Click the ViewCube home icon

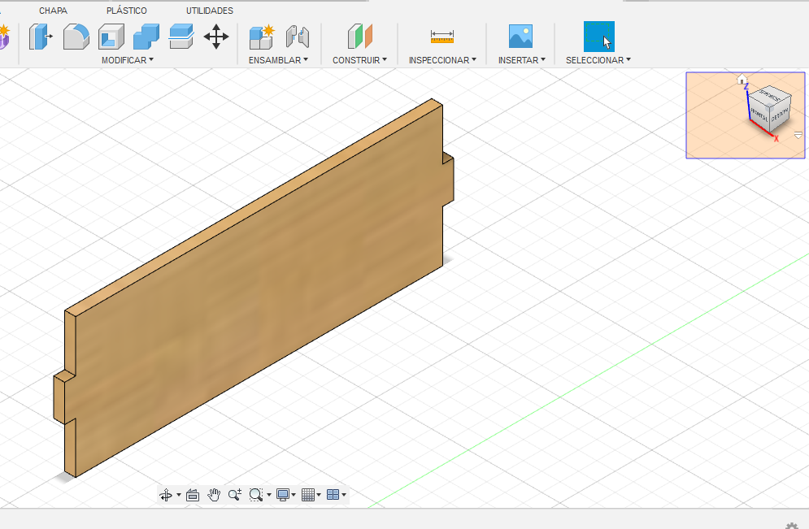pos(742,80)
